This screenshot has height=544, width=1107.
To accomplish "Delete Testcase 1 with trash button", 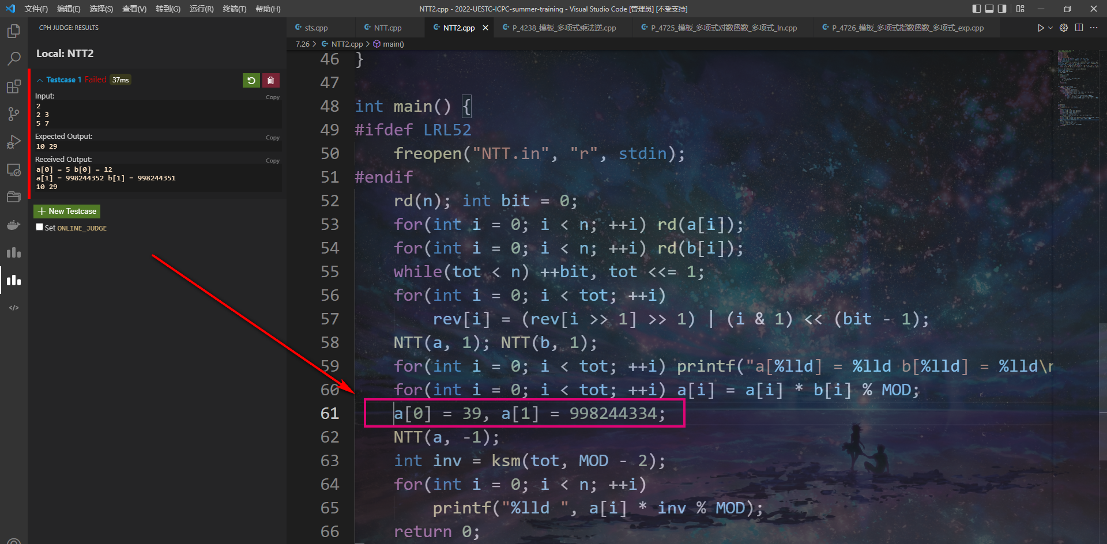I will (x=271, y=80).
